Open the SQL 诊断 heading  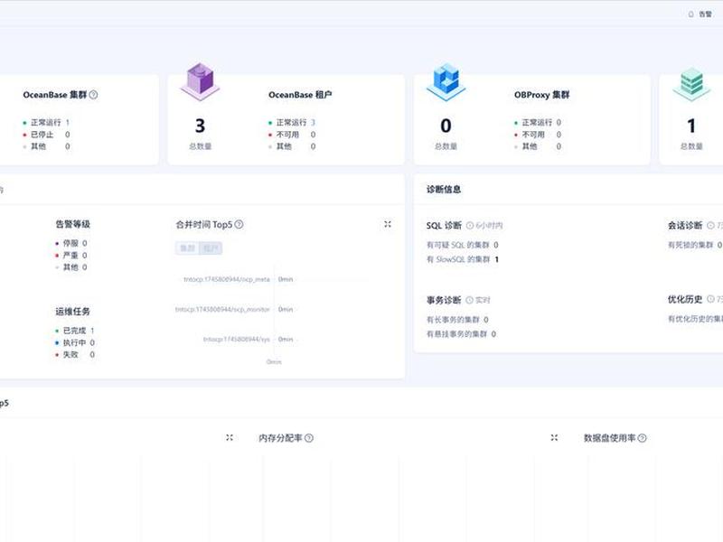[444, 225]
